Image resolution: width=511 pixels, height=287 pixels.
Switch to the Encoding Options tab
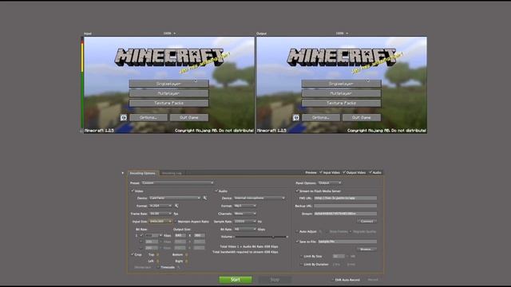pos(143,173)
